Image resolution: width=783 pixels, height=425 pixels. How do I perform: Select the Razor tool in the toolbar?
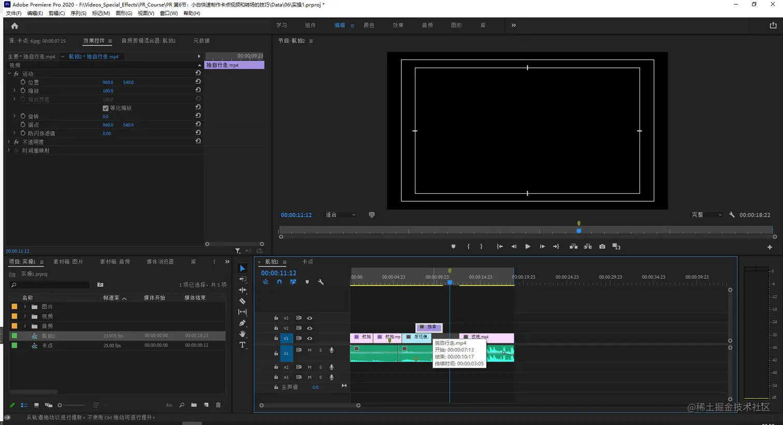pyautogui.click(x=242, y=301)
